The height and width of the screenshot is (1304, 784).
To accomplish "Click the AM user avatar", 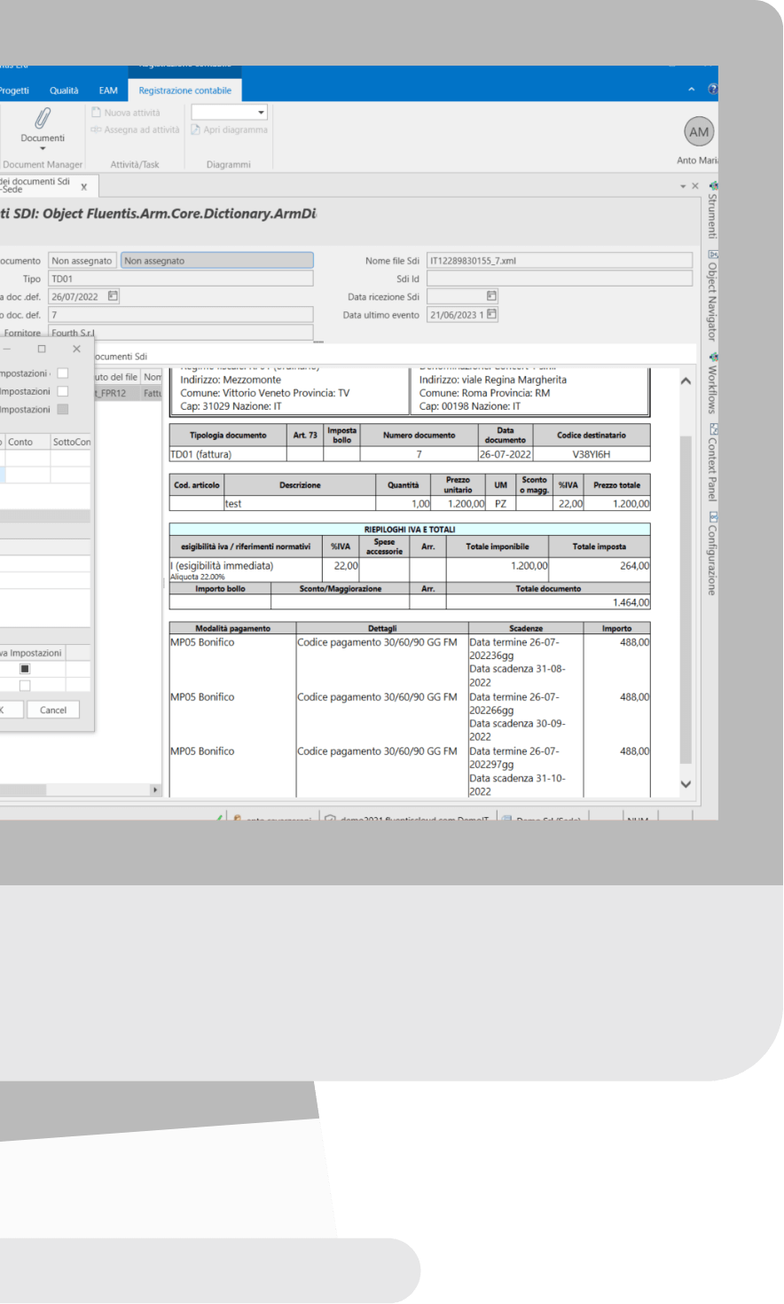I will [x=699, y=131].
